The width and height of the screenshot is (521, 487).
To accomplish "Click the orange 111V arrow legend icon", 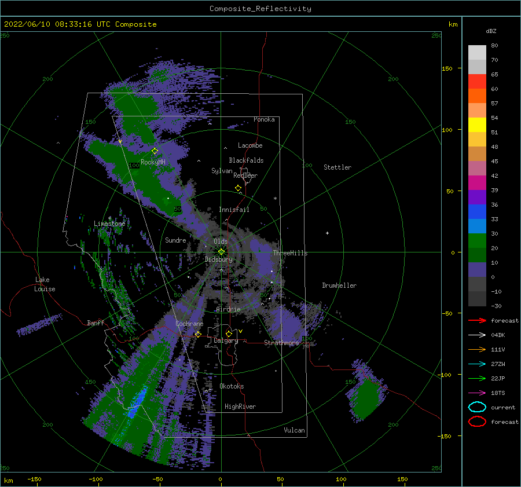I will (477, 349).
